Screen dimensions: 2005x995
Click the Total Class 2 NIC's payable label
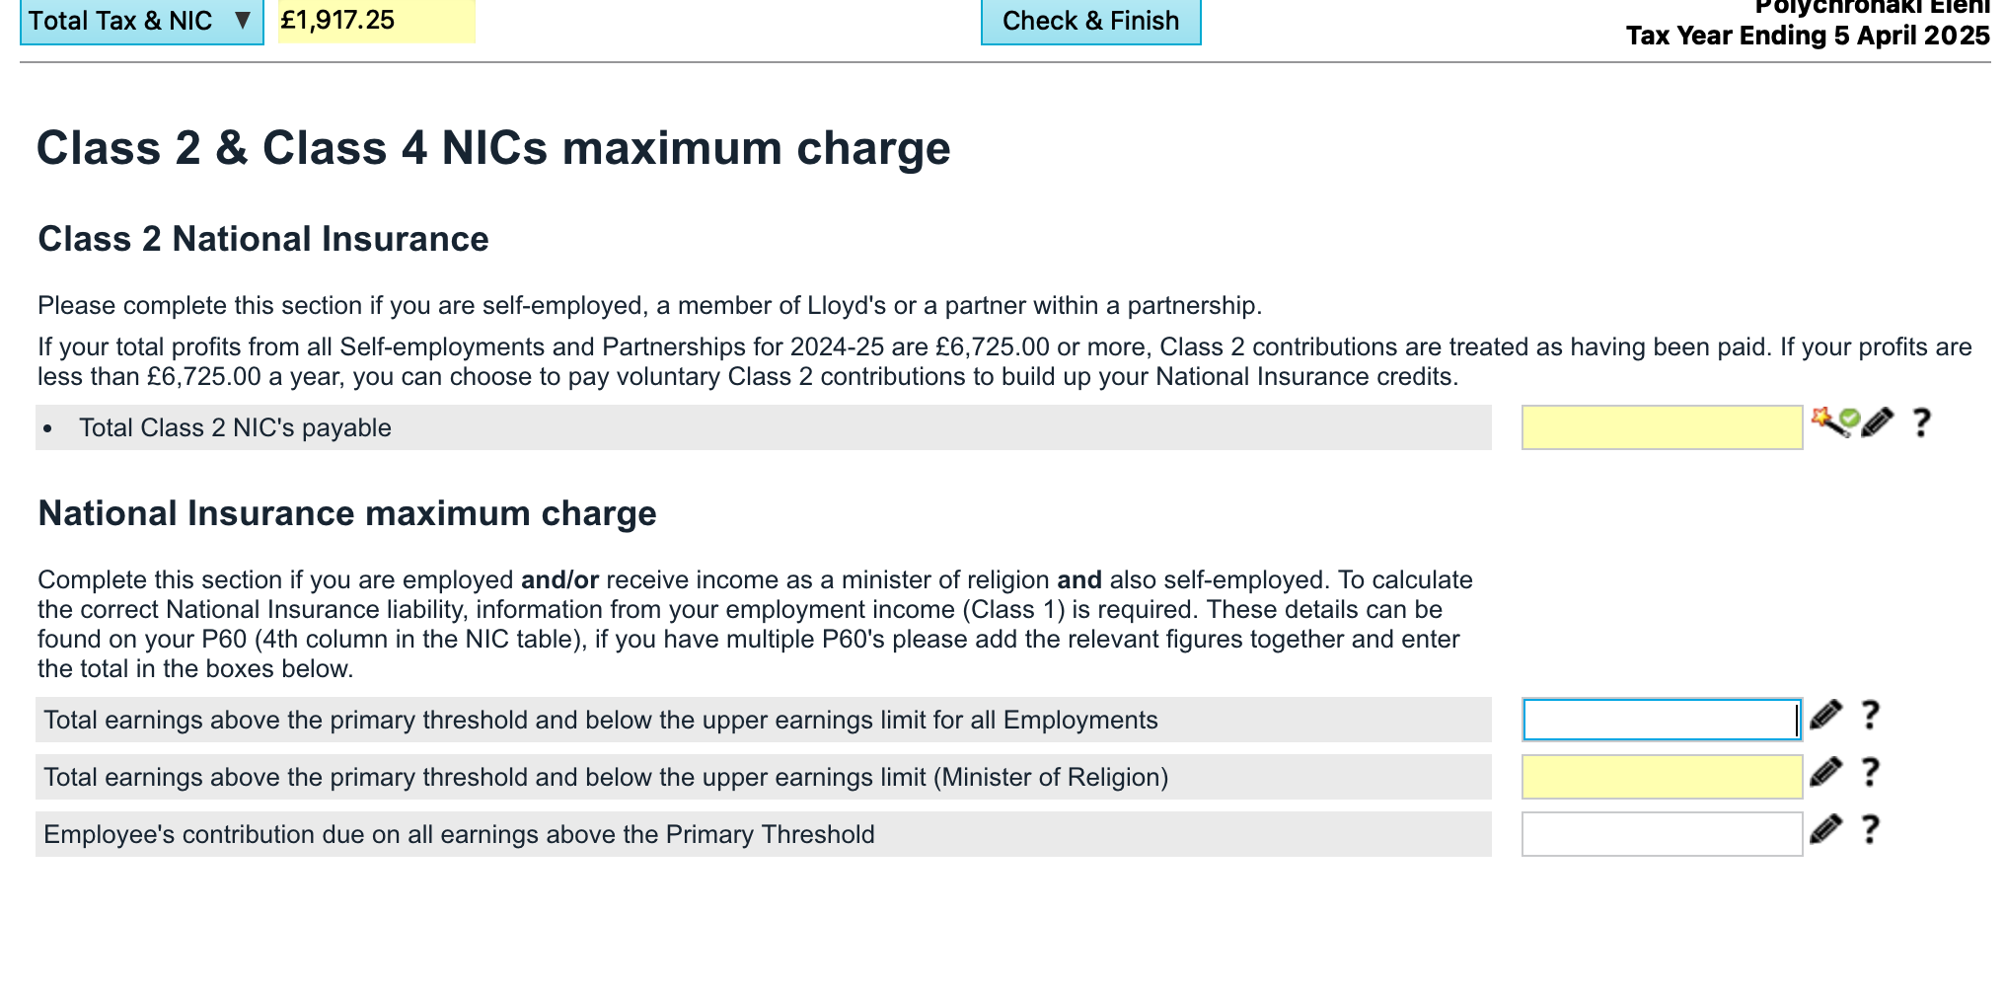pyautogui.click(x=235, y=427)
